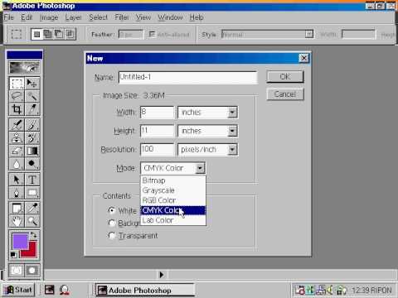Choose Add to Selection in options bar

[x=48, y=34]
